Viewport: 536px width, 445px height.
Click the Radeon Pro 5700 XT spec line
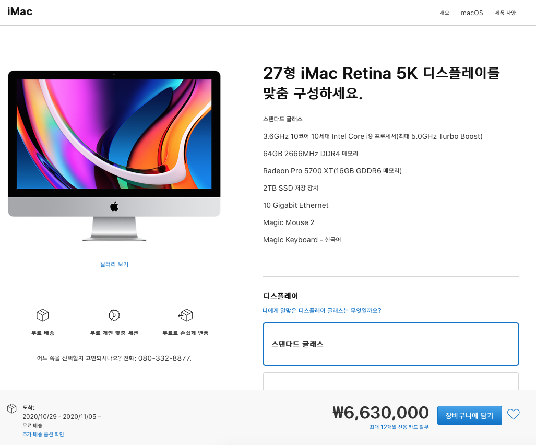pos(332,171)
